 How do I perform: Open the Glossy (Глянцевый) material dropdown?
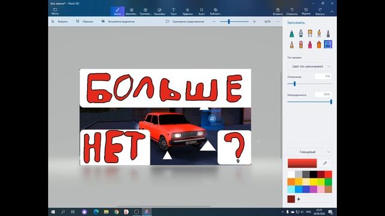[309, 152]
